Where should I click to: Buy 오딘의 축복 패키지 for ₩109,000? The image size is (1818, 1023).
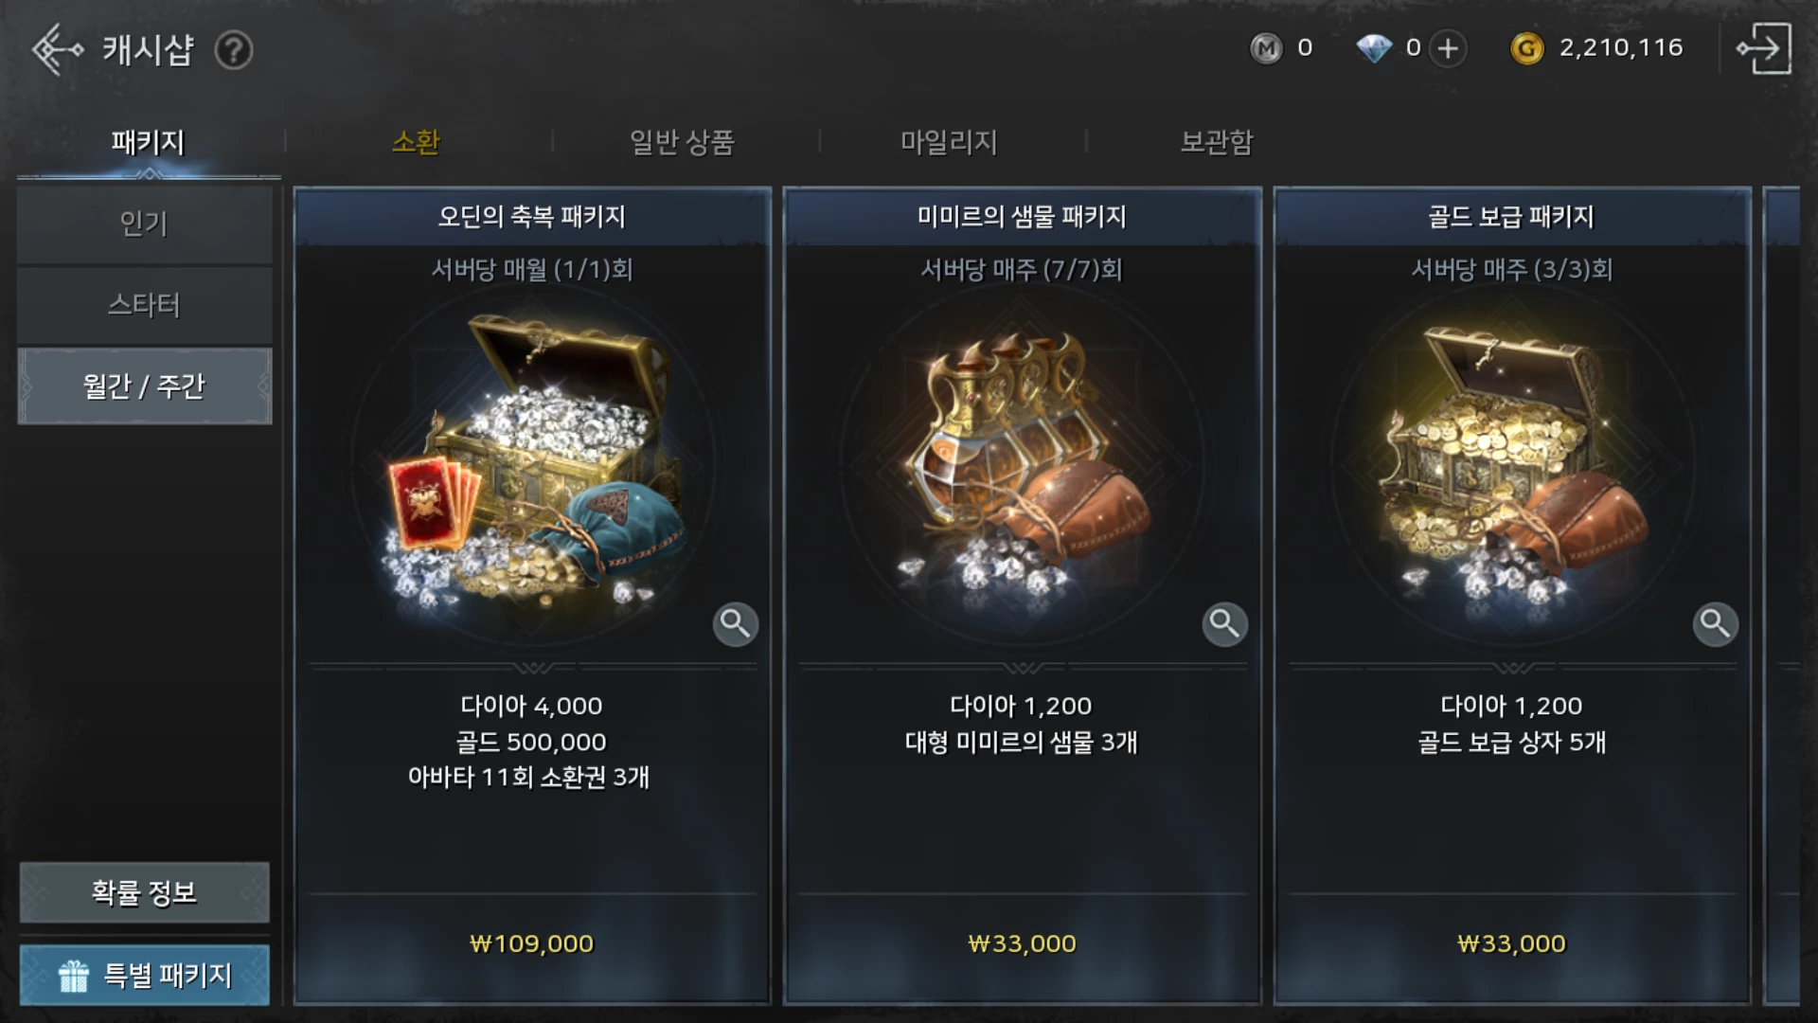pos(532,943)
